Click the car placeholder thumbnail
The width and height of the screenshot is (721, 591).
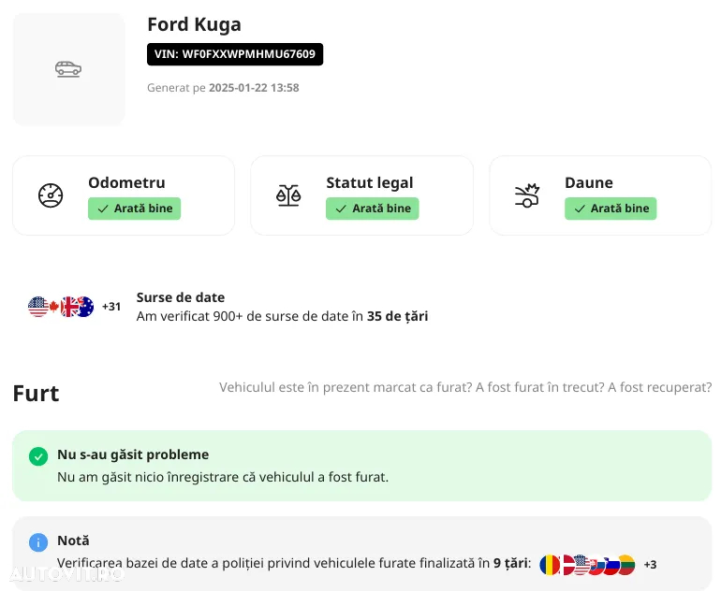pos(68,69)
